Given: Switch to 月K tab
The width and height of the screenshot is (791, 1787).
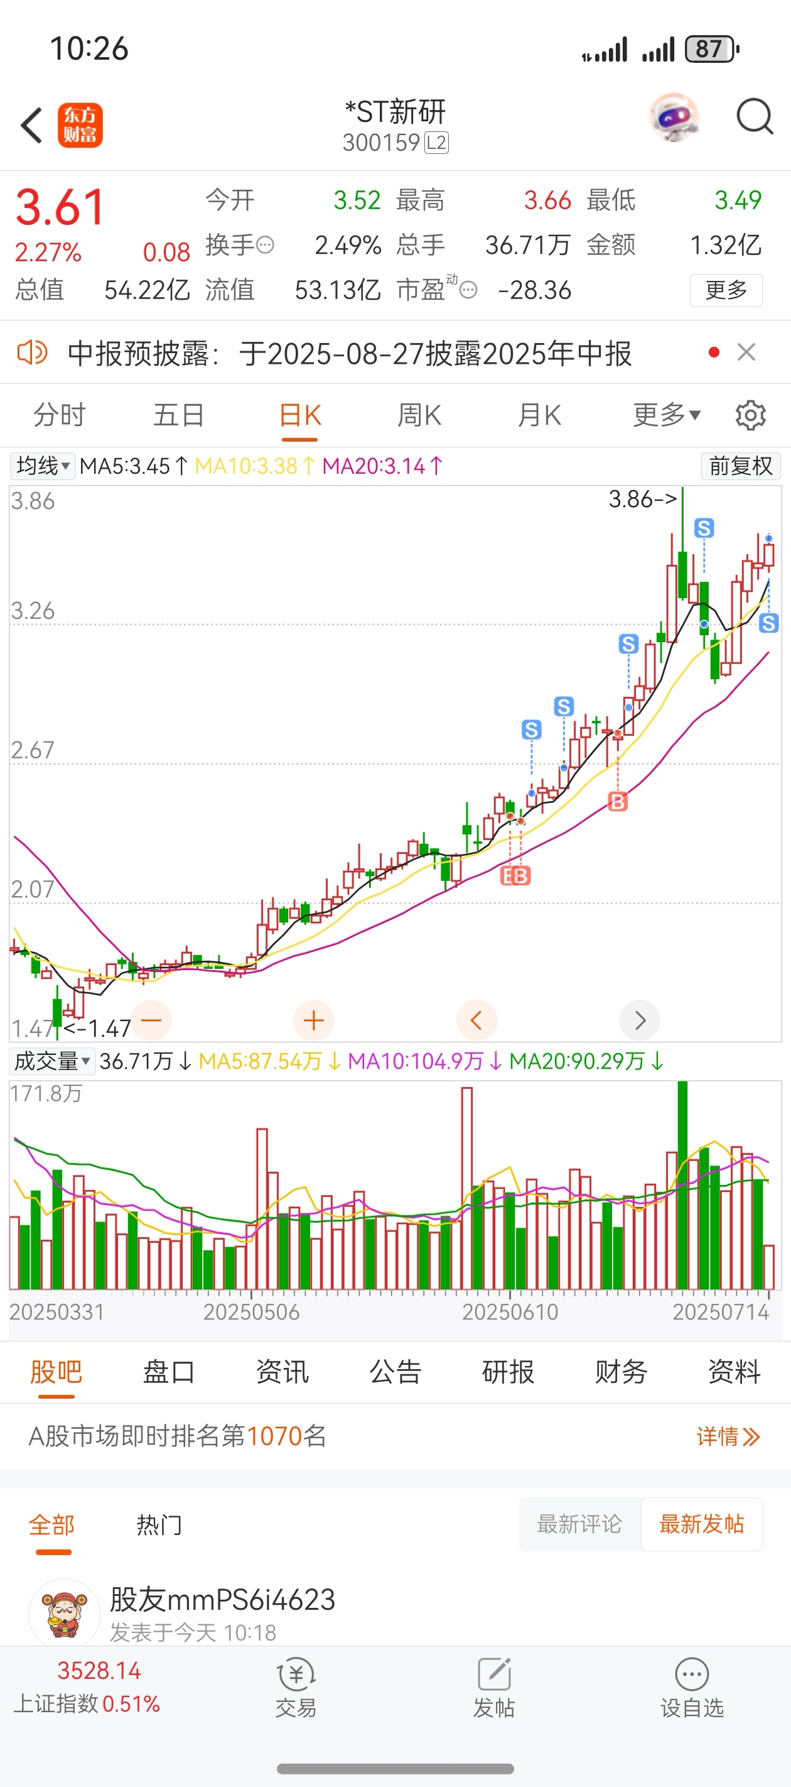Looking at the screenshot, I should pos(539,415).
